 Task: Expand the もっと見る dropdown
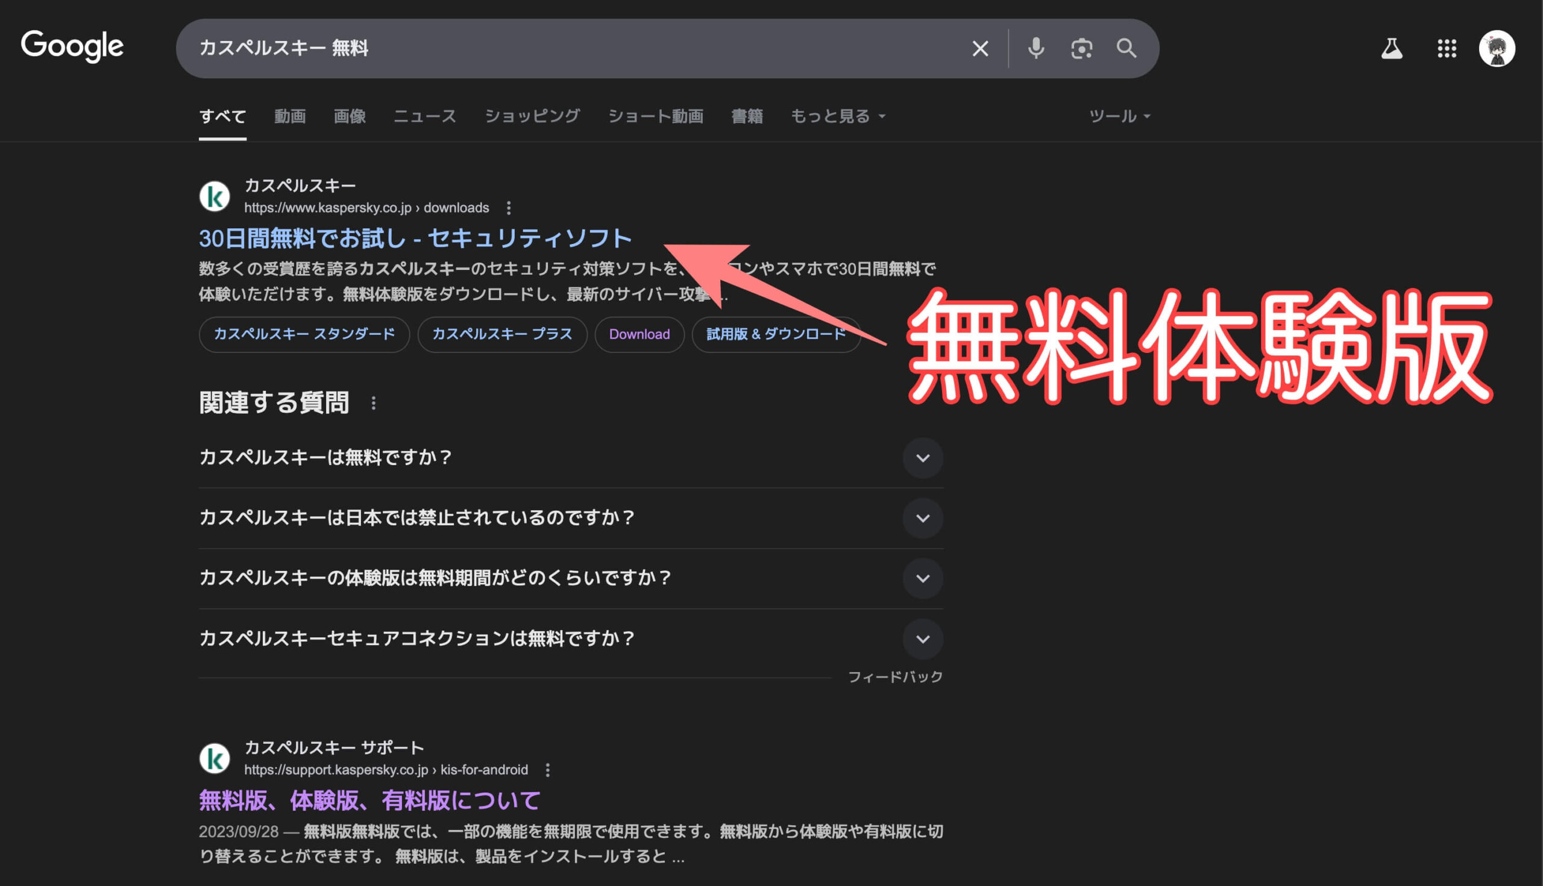[x=838, y=116]
